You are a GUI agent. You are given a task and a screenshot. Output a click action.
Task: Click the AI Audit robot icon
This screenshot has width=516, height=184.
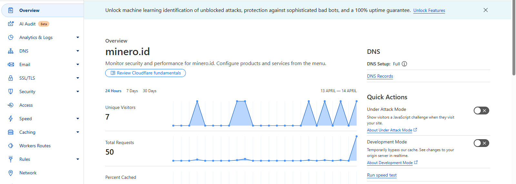coord(11,24)
